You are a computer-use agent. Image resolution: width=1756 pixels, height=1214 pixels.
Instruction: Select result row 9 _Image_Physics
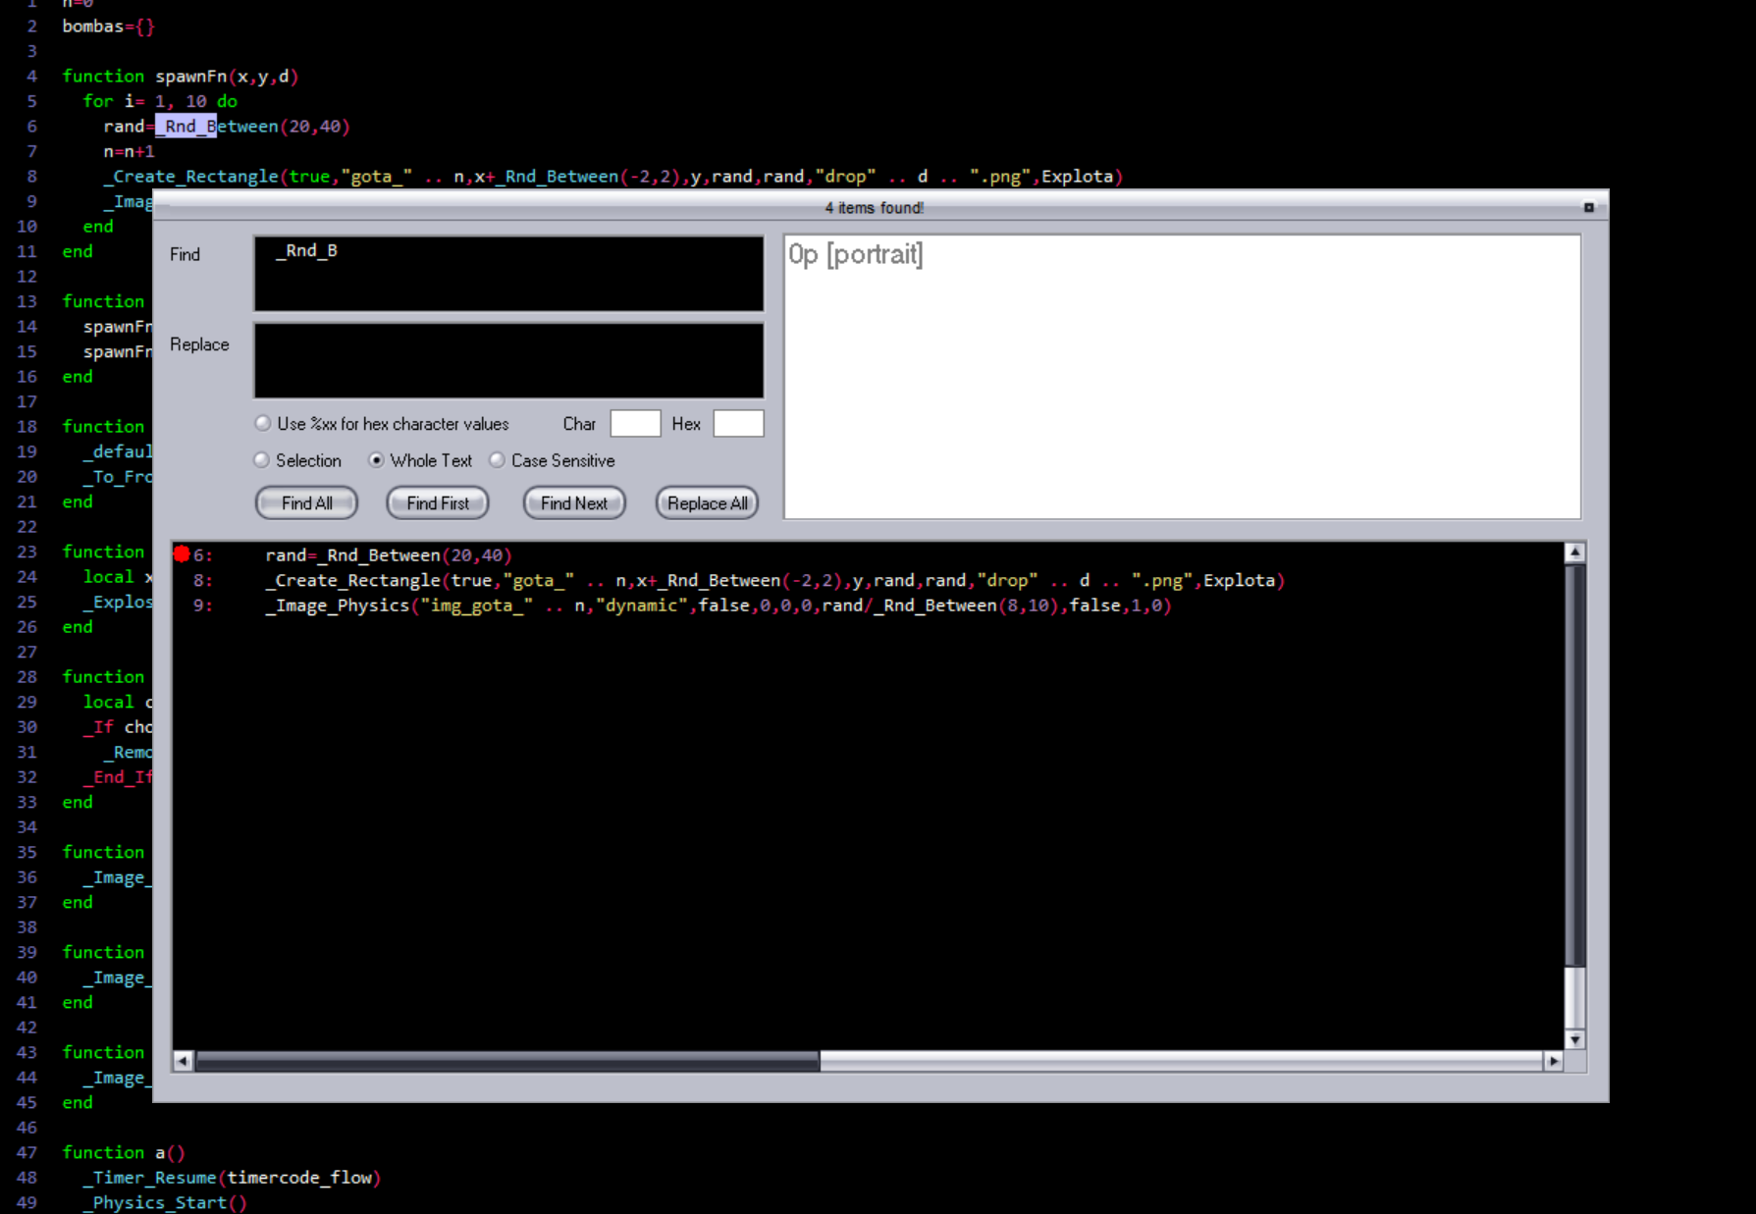coord(718,606)
